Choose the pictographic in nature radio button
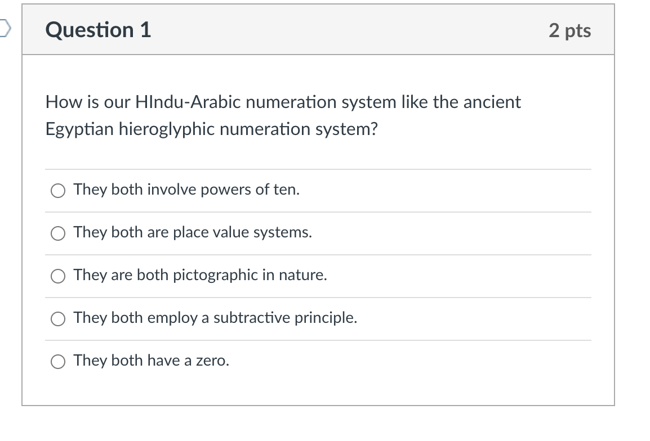The height and width of the screenshot is (441, 650). pyautogui.click(x=58, y=277)
